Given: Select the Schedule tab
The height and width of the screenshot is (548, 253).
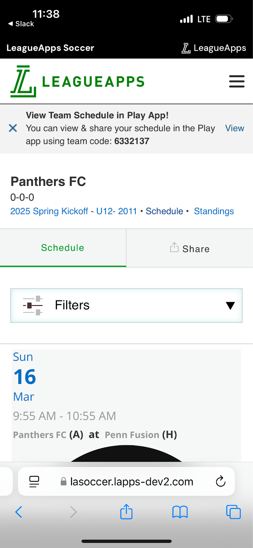Looking at the screenshot, I should point(63,248).
